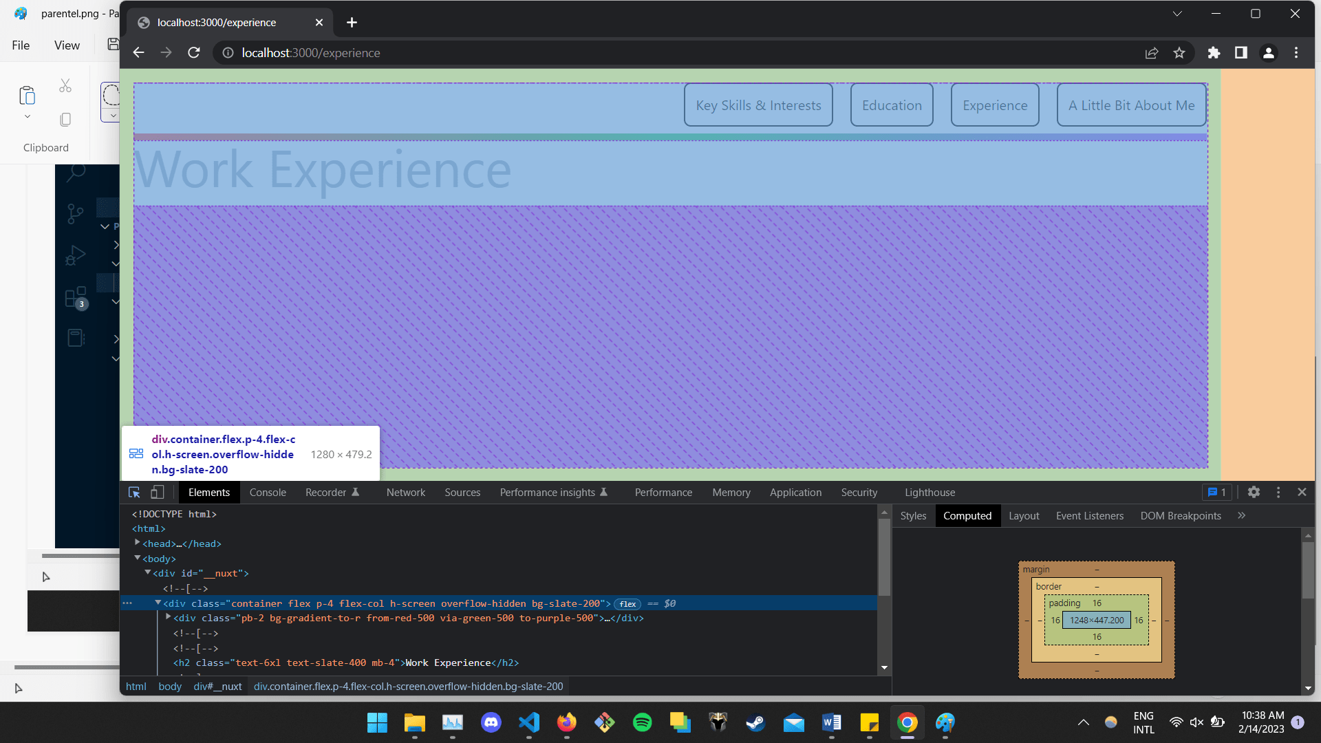The image size is (1321, 743).
Task: Expand the pb-2 bg-gradient div node
Action: pos(168,617)
